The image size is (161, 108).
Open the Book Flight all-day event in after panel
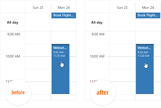click(148, 15)
